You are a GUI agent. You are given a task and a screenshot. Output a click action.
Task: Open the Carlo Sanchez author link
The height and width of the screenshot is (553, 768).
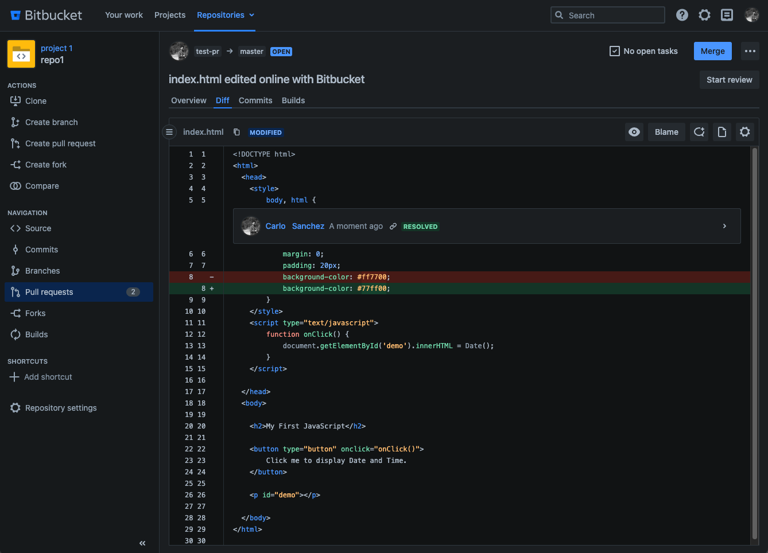click(x=294, y=226)
